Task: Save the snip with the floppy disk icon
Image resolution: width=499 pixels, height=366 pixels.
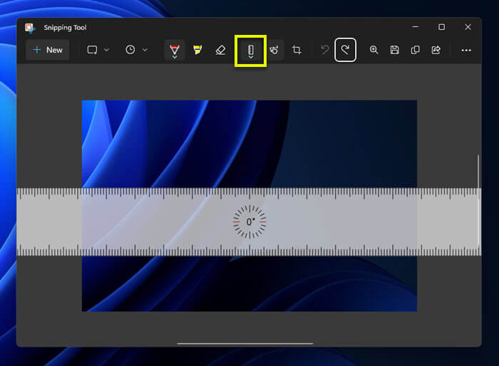Action: (x=394, y=50)
